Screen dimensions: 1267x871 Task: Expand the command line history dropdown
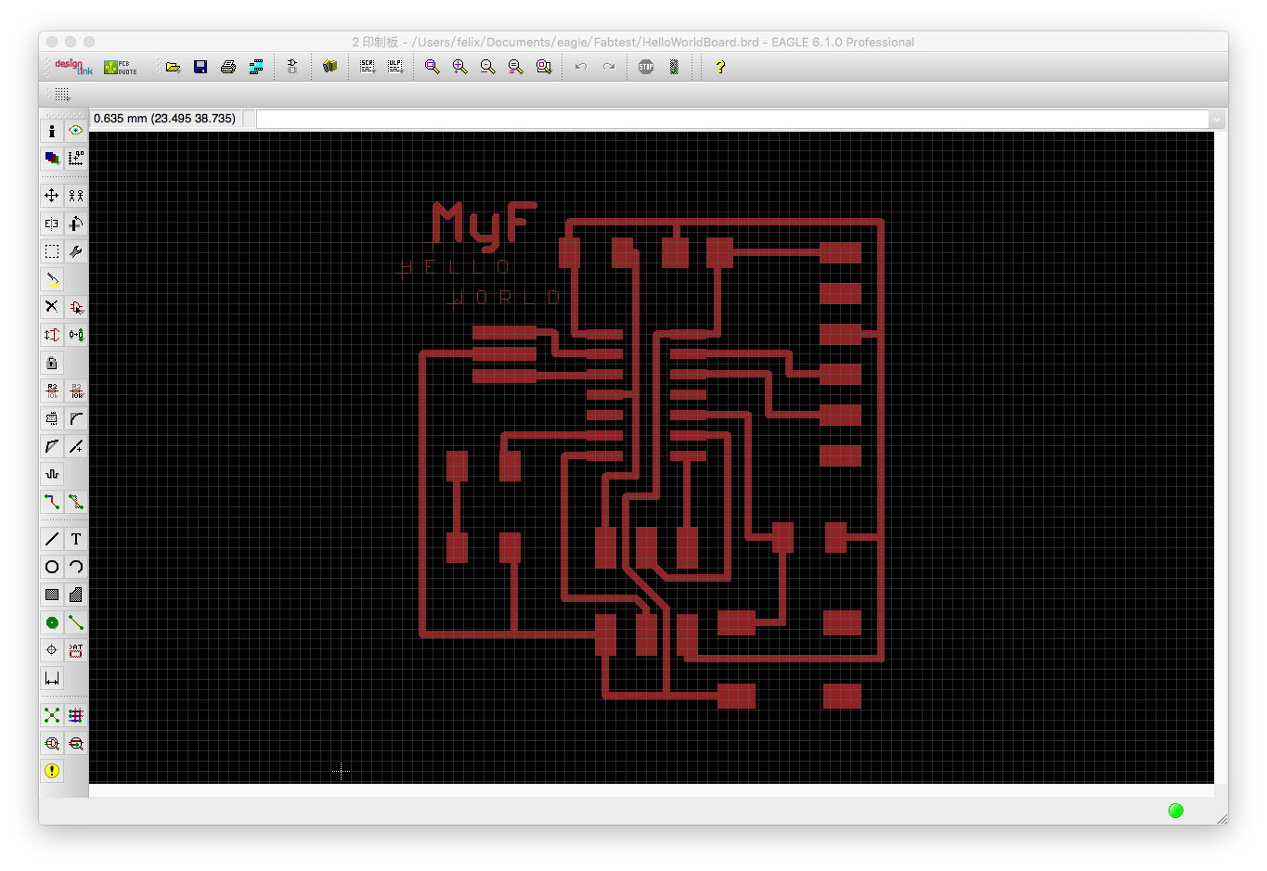[1216, 118]
